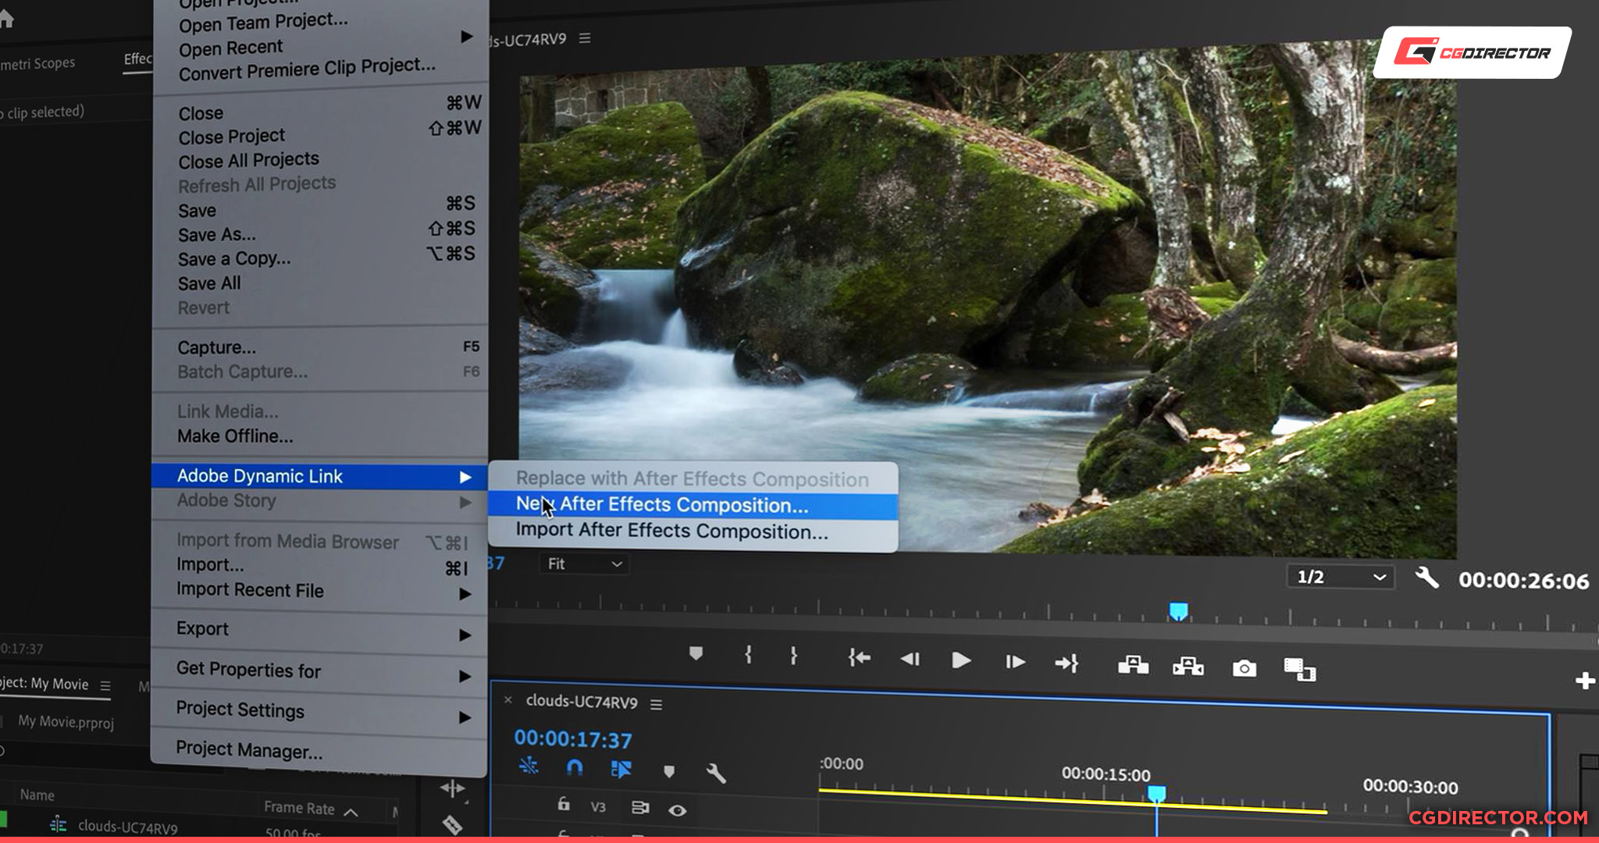Expand Import Recent File submenu

click(465, 594)
